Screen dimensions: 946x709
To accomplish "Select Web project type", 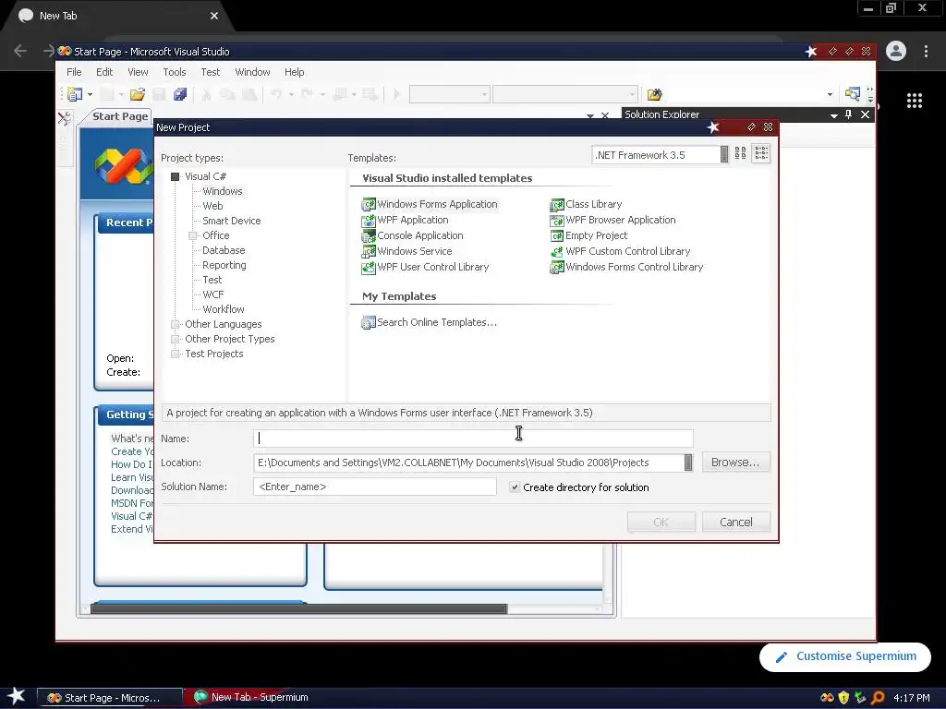I will click(x=212, y=206).
